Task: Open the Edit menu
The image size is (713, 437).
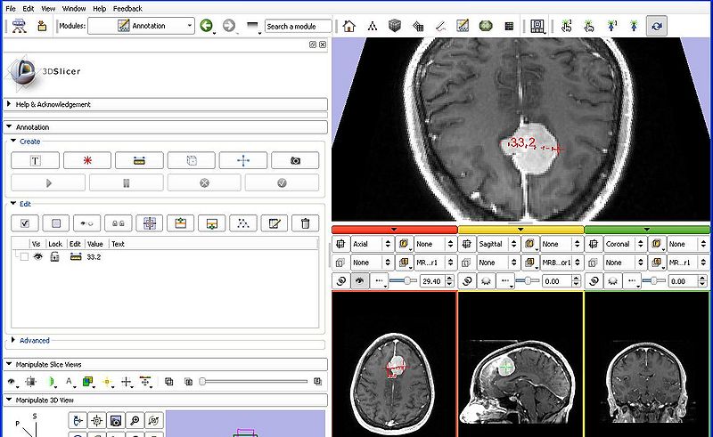Action: pyautogui.click(x=29, y=8)
